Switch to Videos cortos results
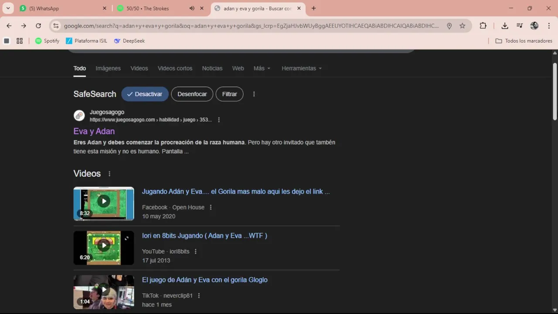 pyautogui.click(x=175, y=68)
